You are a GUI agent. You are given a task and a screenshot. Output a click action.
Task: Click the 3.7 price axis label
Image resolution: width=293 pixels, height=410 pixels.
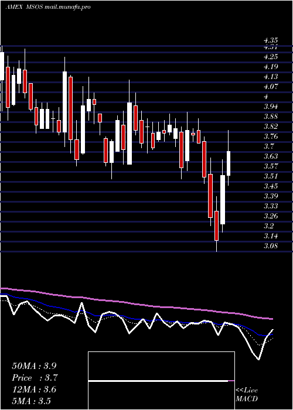[268, 146]
